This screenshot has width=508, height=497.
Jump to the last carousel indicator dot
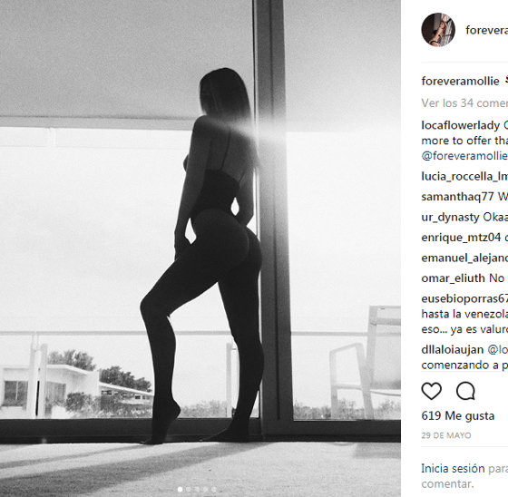click(x=214, y=489)
